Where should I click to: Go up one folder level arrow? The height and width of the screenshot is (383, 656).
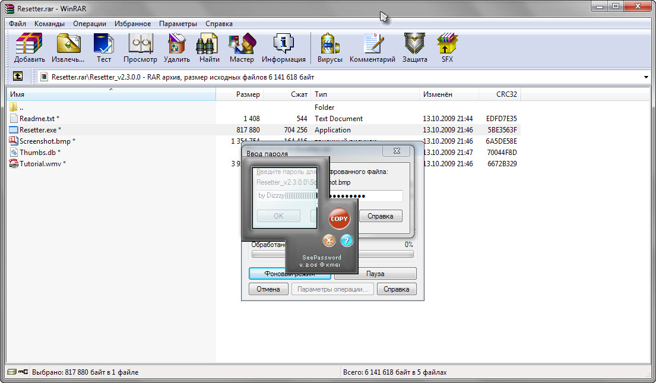pyautogui.click(x=18, y=77)
